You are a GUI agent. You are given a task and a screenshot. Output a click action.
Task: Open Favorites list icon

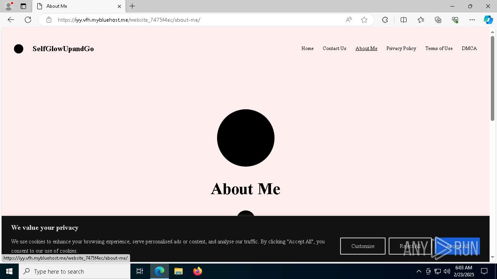pos(421,20)
